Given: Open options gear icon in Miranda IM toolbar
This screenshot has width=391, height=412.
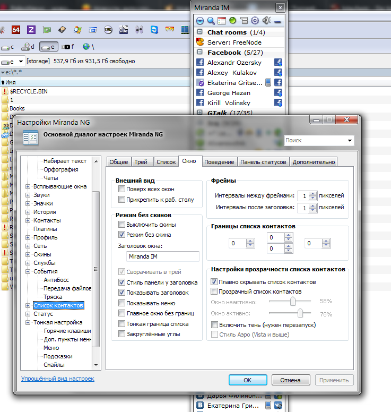Looking at the screenshot, I should pos(255,20).
